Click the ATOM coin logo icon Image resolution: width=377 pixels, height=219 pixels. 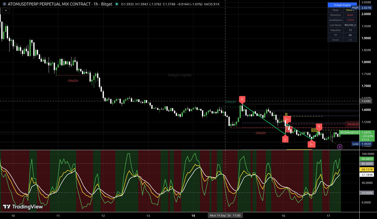(4, 4)
